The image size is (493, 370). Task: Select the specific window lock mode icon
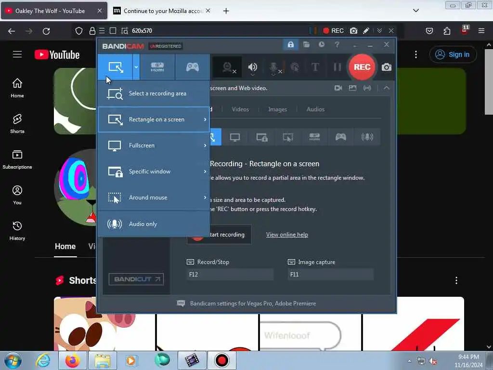[x=261, y=137]
